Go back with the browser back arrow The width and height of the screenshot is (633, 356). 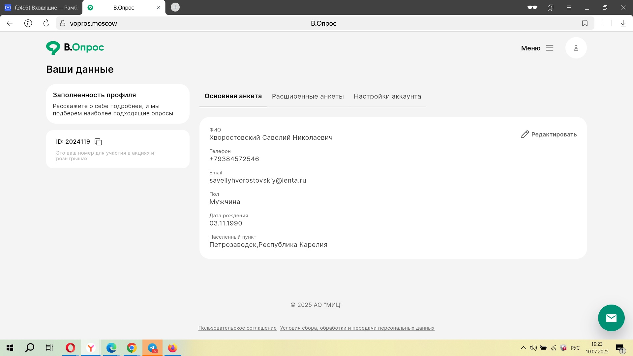[10, 23]
